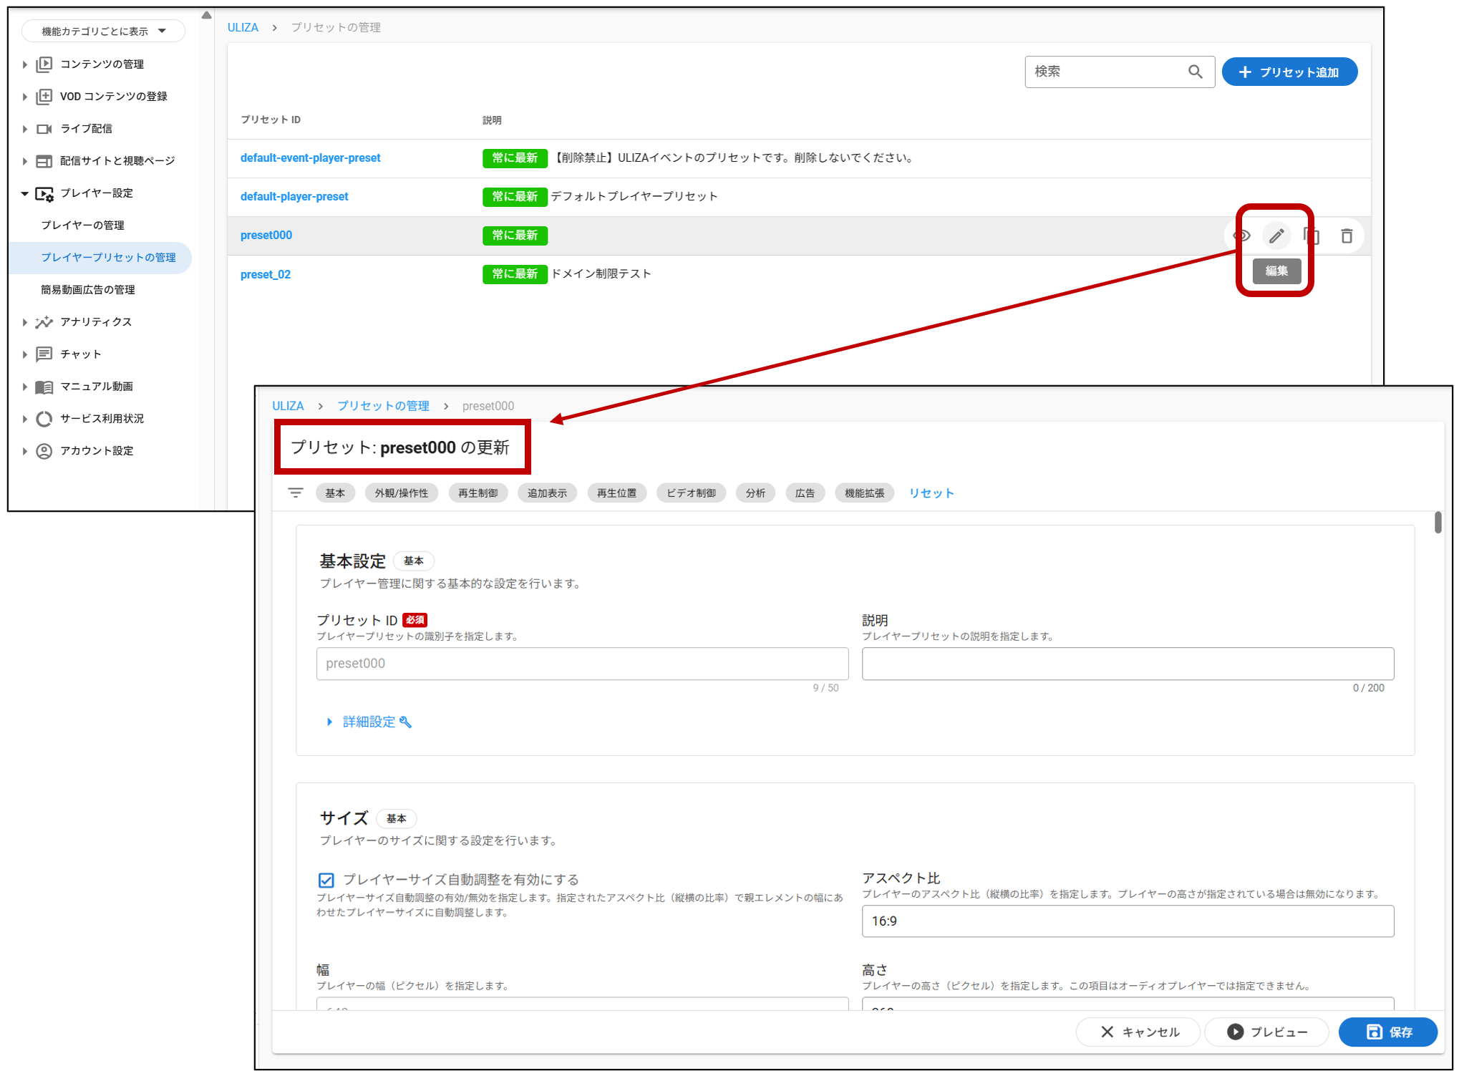Screen dimensions: 1459x1076
Task: Expand the サービス利用状況 tree arrow
Action: [24, 419]
